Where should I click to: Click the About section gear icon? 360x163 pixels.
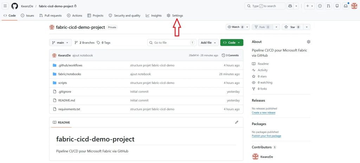coord(309,42)
